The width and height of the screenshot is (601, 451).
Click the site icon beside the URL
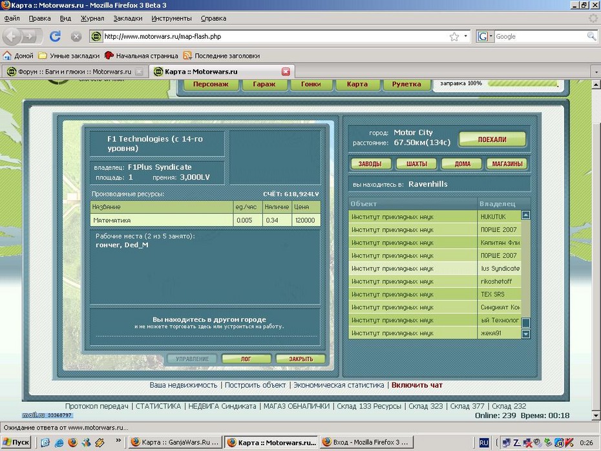pyautogui.click(x=96, y=36)
